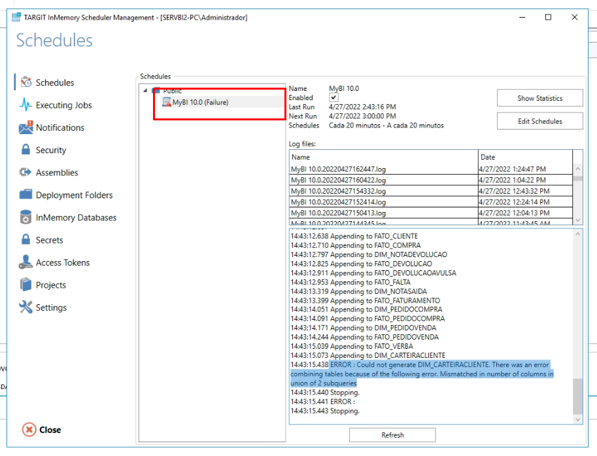
Task: Click log output scroll up arrow
Action: pyautogui.click(x=577, y=234)
